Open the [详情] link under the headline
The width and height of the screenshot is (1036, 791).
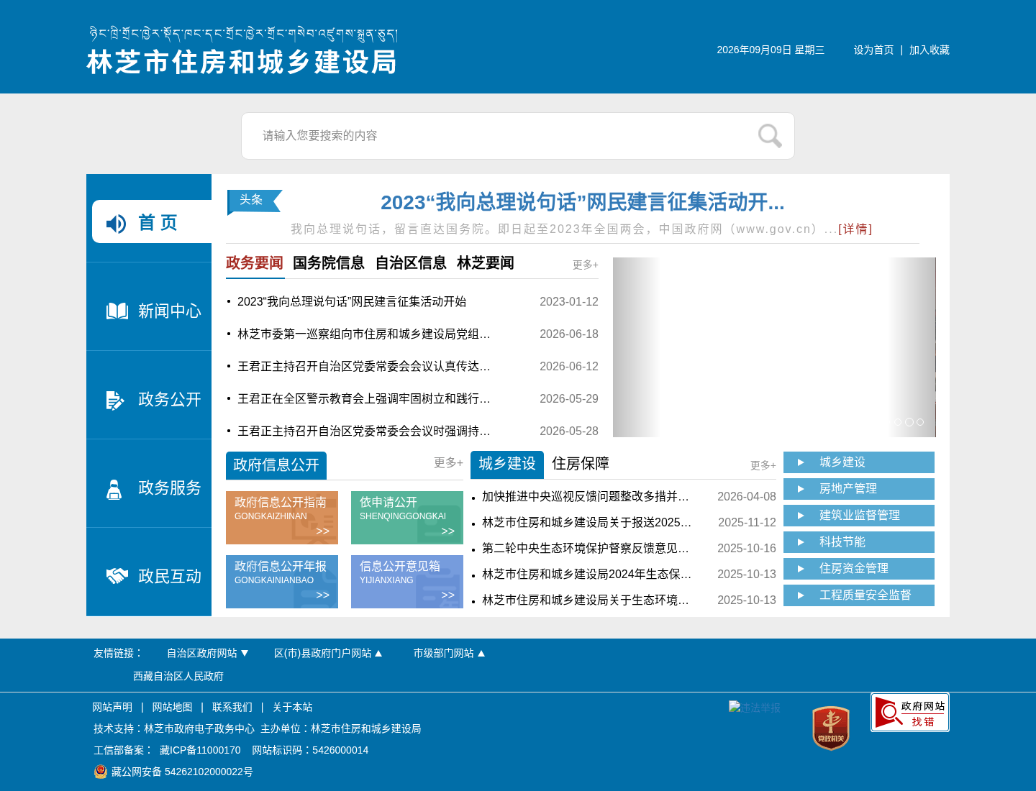(x=855, y=229)
